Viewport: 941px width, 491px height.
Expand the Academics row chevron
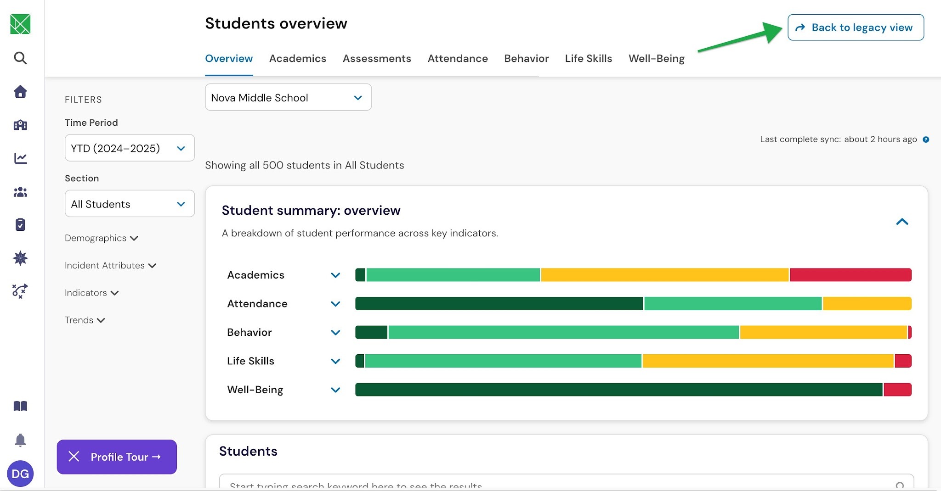click(335, 275)
